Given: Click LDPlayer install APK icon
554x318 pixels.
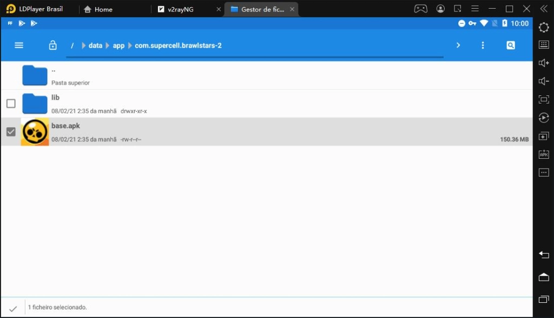Looking at the screenshot, I should tap(544, 154).
